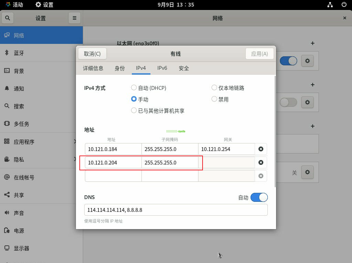Switch to the IPv6 tab
352x263 pixels.
tap(162, 68)
